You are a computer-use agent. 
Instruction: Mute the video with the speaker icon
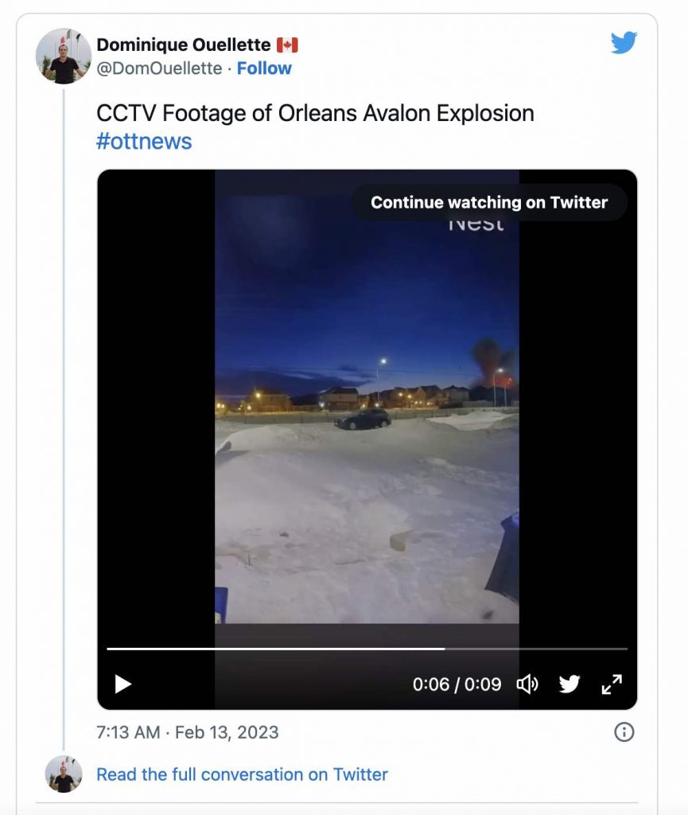pos(527,684)
